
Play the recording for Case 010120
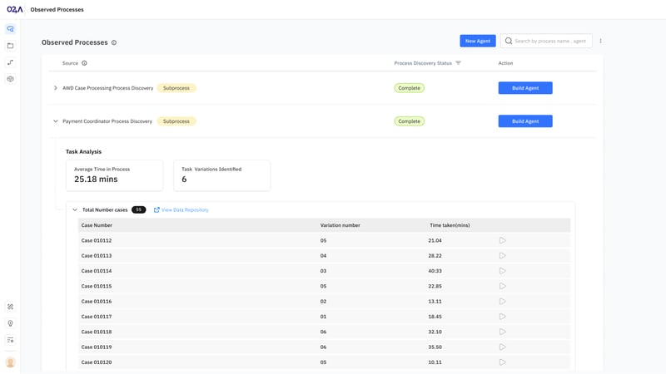tap(503, 362)
